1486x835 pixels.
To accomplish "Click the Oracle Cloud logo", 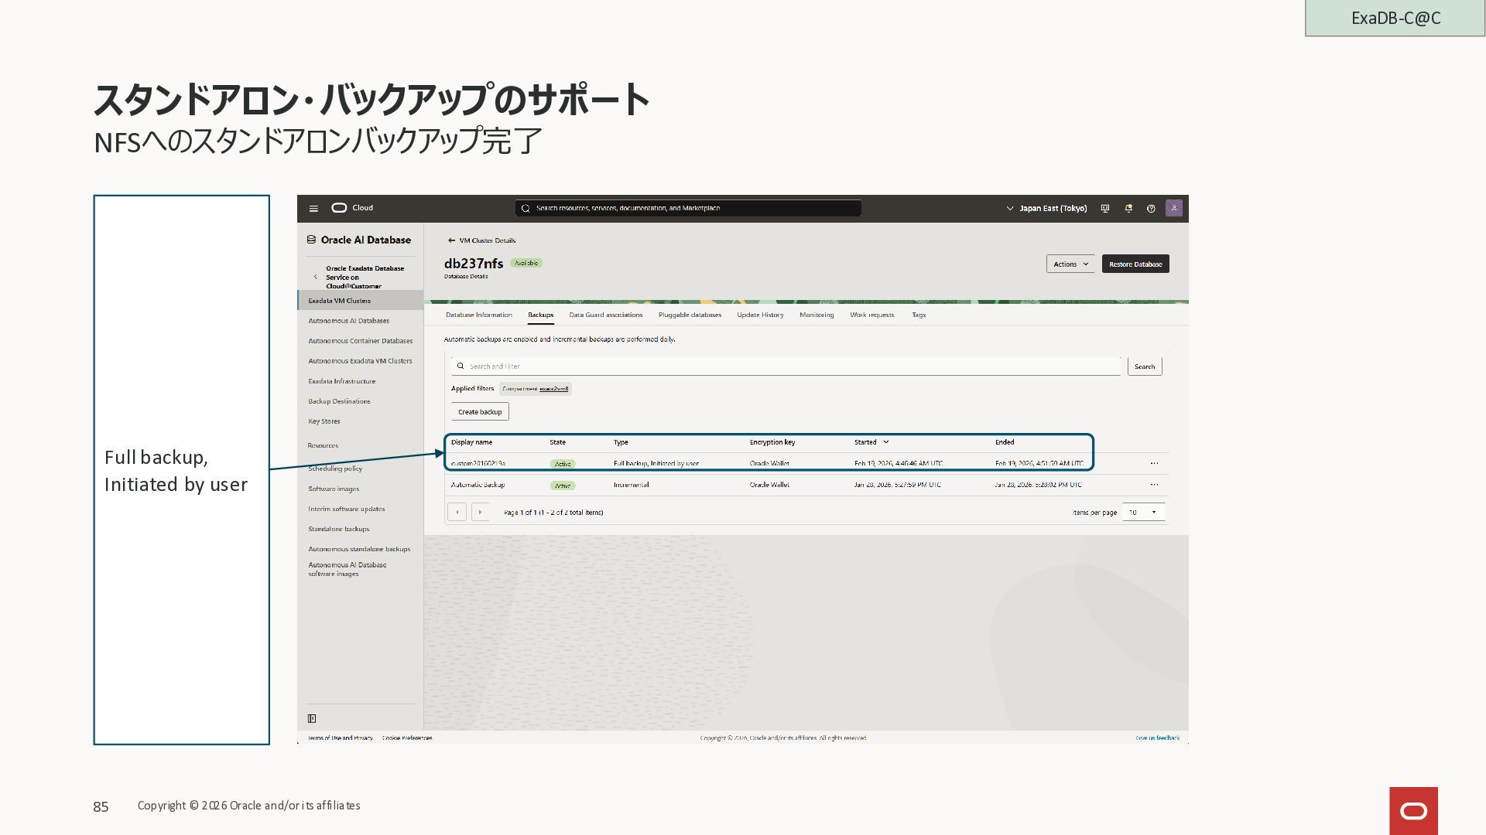I will 339,208.
